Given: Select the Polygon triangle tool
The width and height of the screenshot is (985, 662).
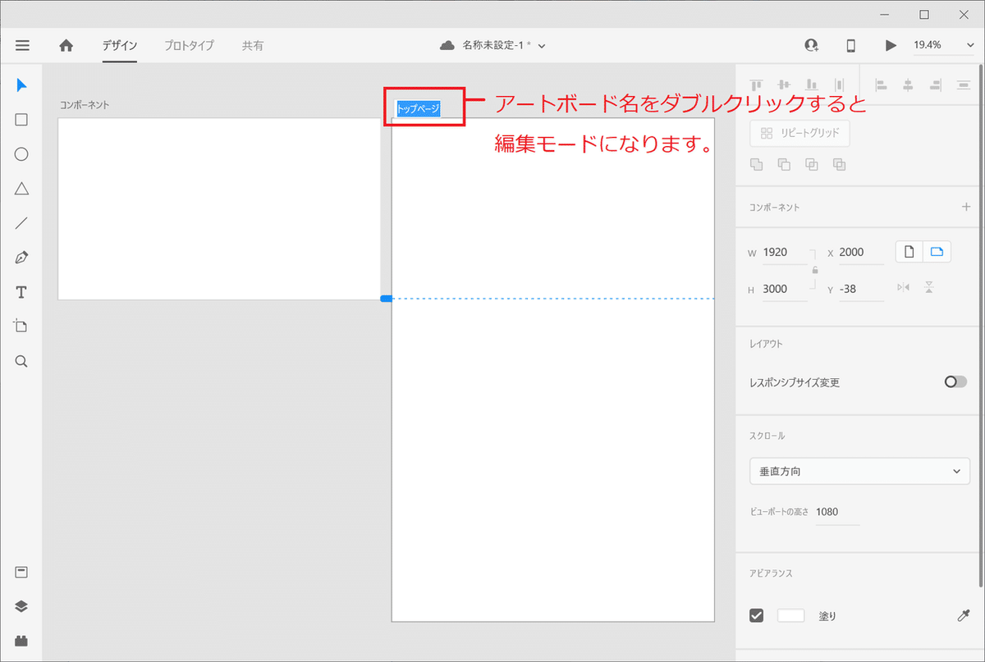Looking at the screenshot, I should (x=22, y=189).
